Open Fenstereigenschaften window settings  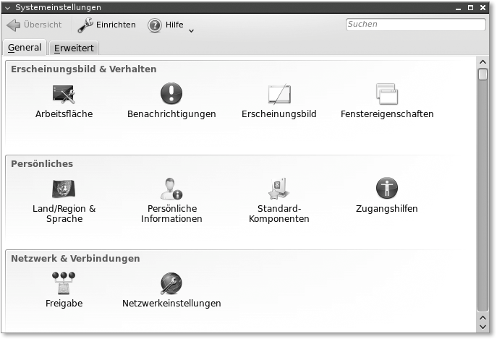click(x=387, y=94)
